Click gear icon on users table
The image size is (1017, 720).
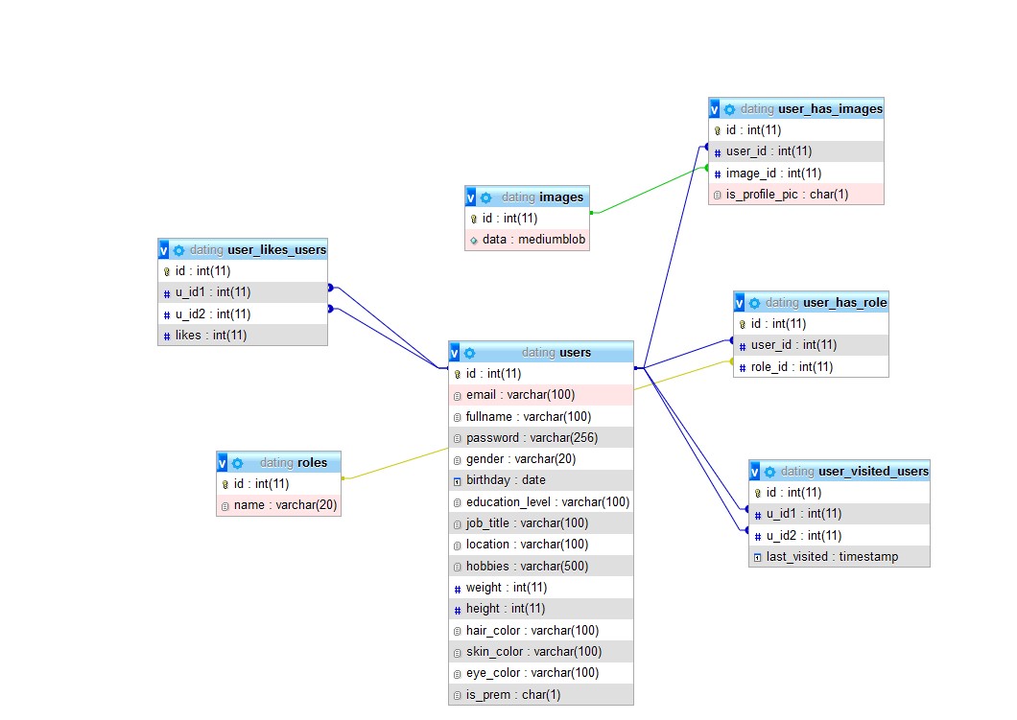pyautogui.click(x=469, y=353)
